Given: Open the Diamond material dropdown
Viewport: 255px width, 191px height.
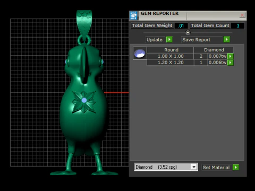Looking at the screenshot, I should [194, 167].
